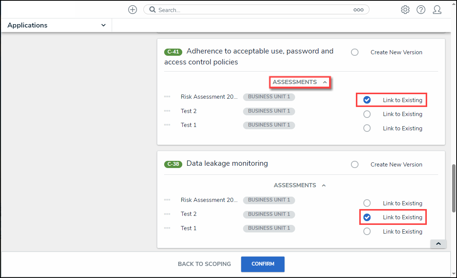Image resolution: width=457 pixels, height=278 pixels.
Task: Click the C-41 control ID badge
Action: (x=173, y=52)
